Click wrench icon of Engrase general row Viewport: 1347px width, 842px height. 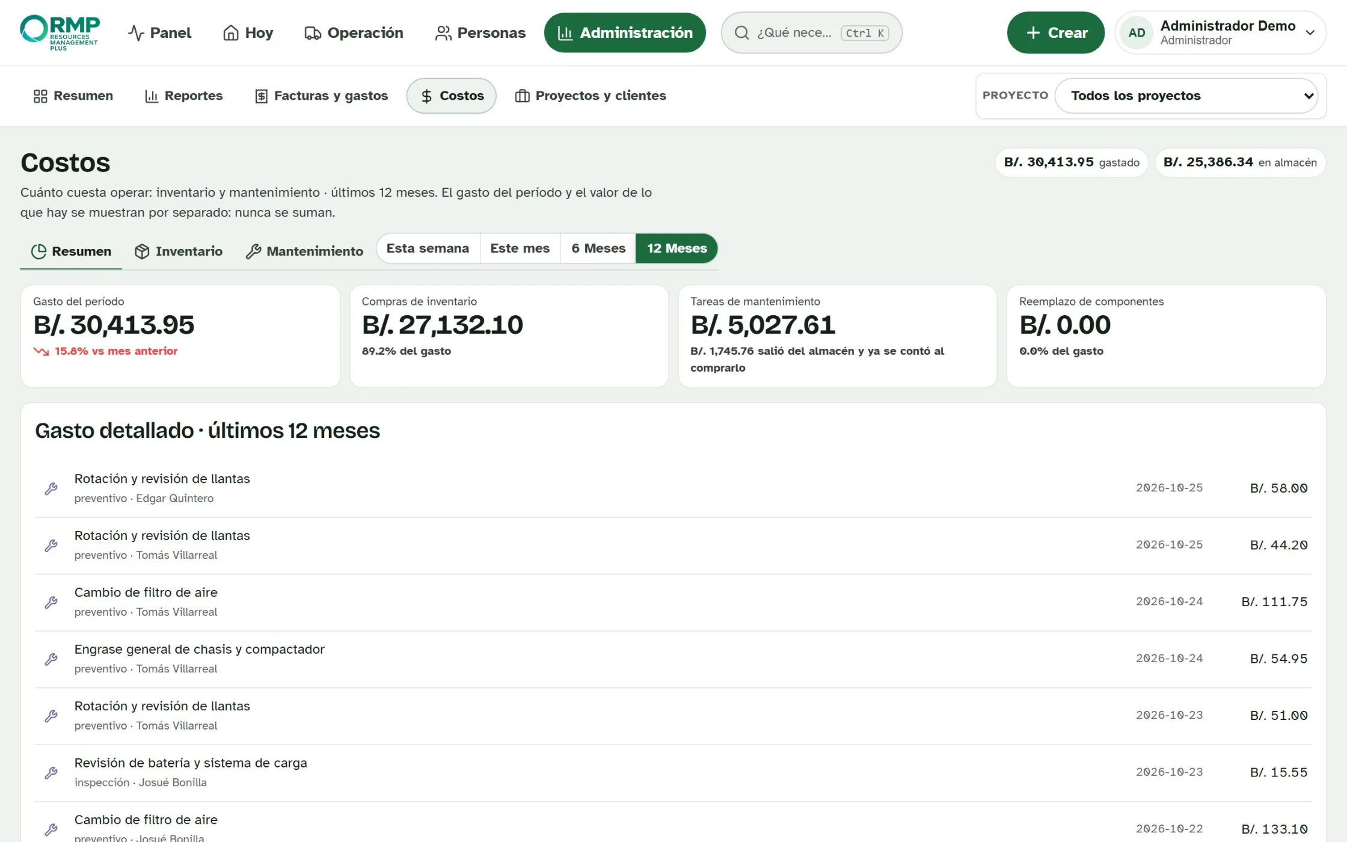[51, 659]
